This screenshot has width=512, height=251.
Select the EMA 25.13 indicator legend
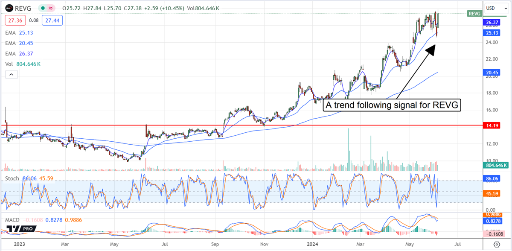pyautogui.click(x=19, y=32)
